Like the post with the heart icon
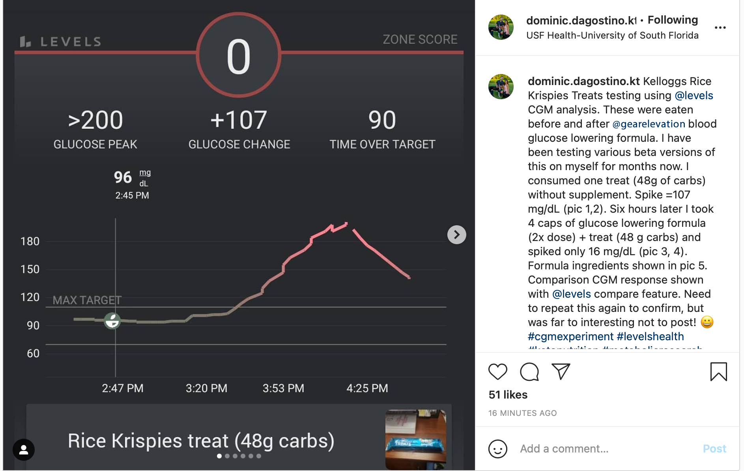The width and height of the screenshot is (744, 471). [x=497, y=371]
